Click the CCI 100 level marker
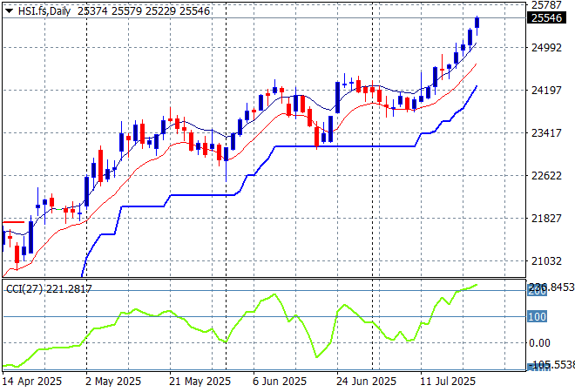This screenshot has height=392, width=575. [537, 316]
